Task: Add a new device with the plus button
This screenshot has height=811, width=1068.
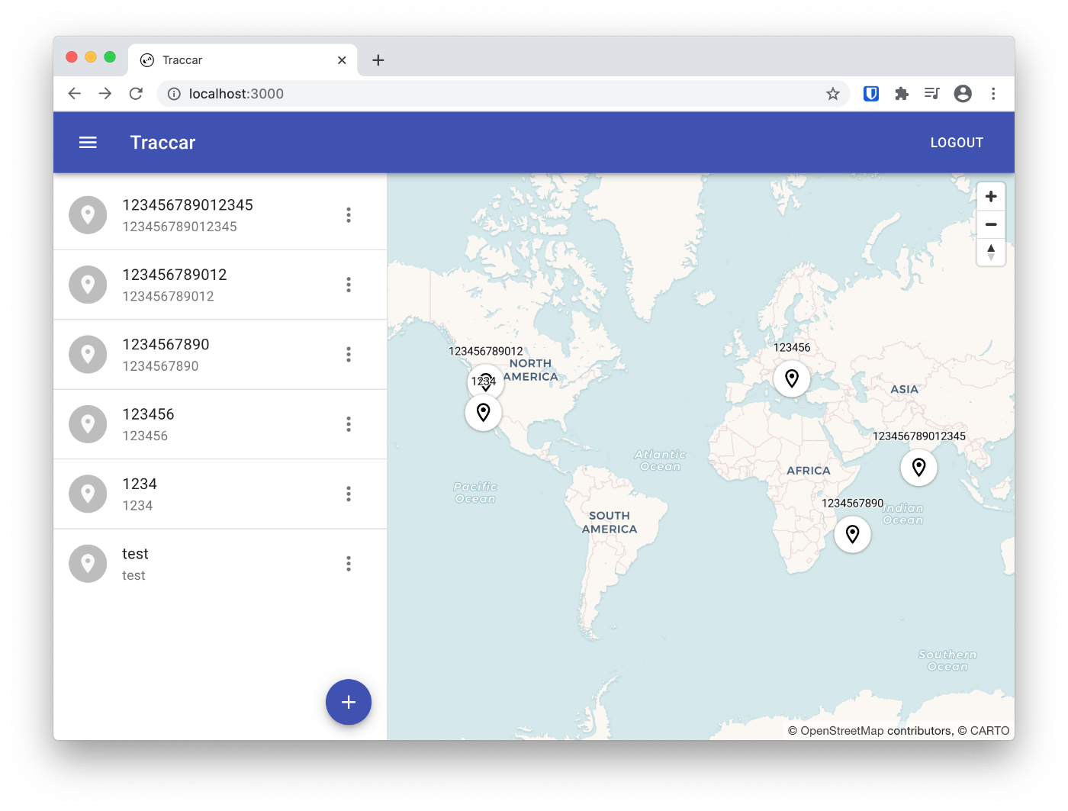Action: coord(349,702)
